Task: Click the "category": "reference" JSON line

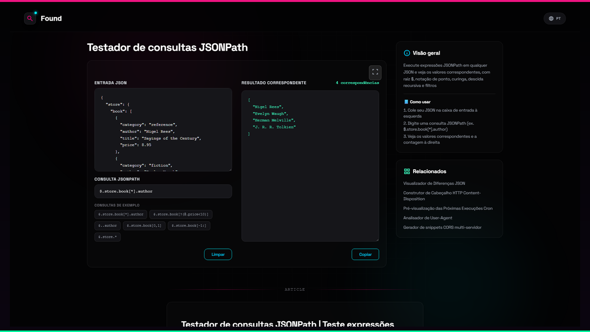Action: (148, 125)
